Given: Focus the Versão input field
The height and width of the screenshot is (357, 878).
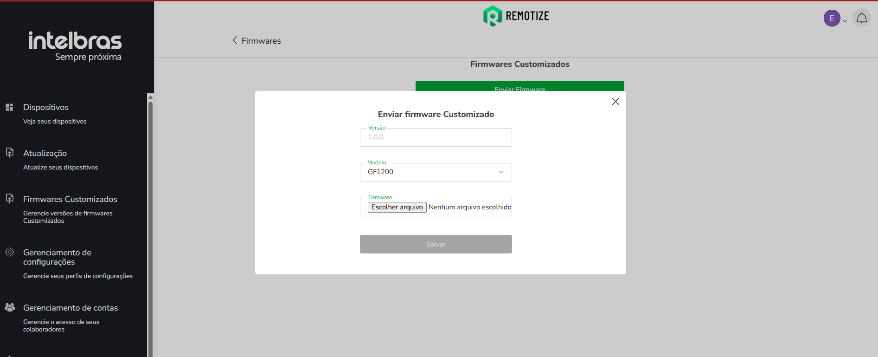Looking at the screenshot, I should click(x=435, y=137).
